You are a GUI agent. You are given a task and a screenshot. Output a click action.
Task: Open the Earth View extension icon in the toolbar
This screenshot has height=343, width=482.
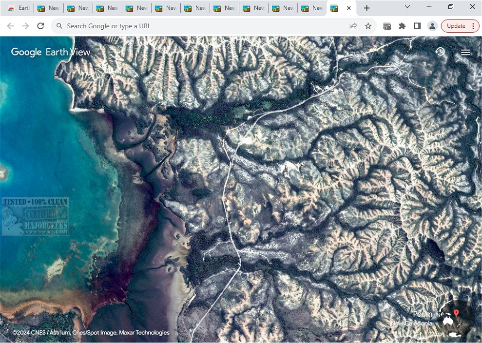pyautogui.click(x=387, y=26)
